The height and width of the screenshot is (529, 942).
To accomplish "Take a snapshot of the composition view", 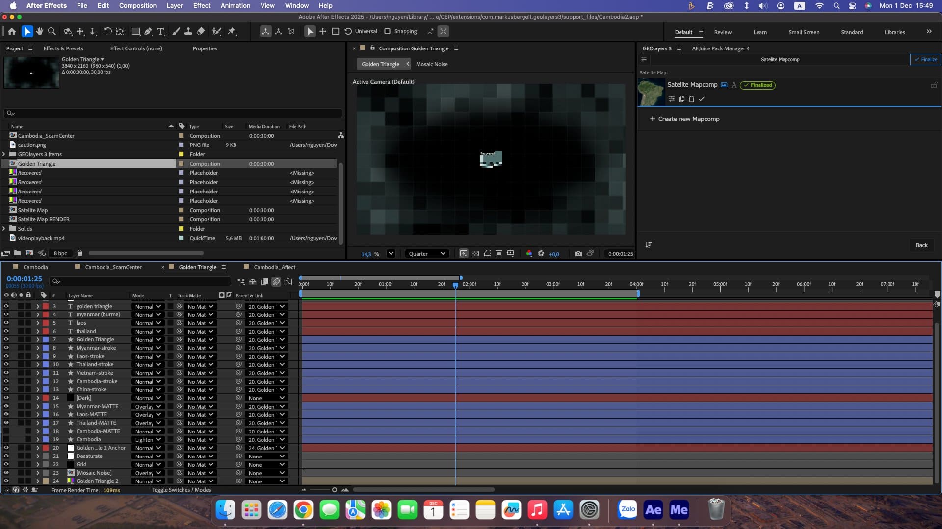I will (x=578, y=254).
